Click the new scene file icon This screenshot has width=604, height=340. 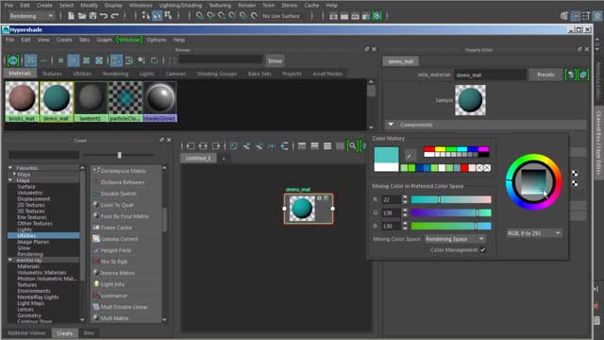click(x=72, y=16)
